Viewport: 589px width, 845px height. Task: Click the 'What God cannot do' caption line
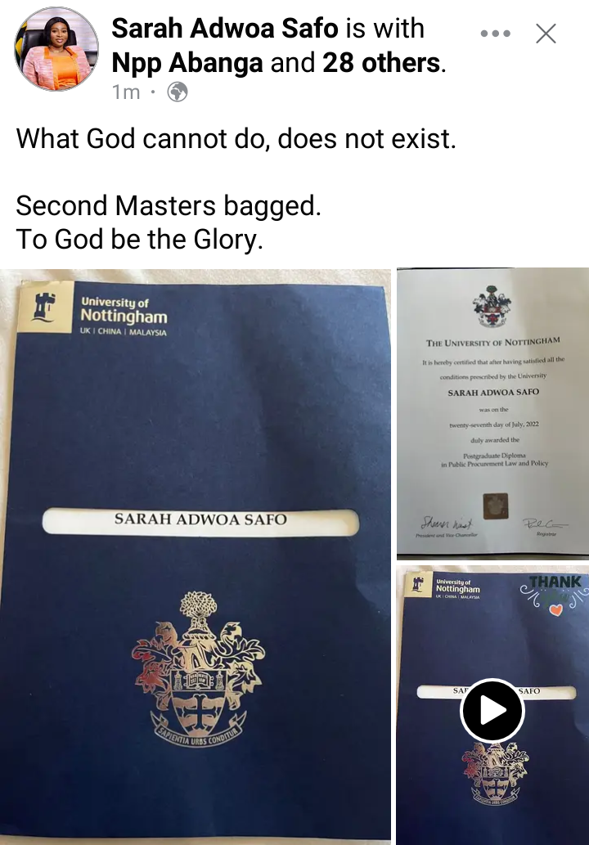click(236, 138)
